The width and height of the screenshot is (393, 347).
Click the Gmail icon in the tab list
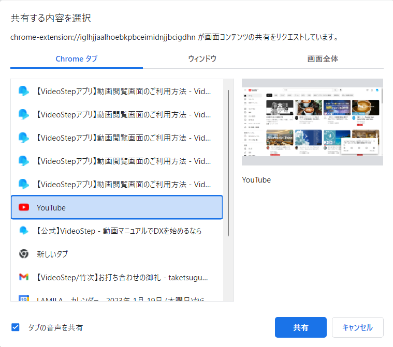click(24, 277)
